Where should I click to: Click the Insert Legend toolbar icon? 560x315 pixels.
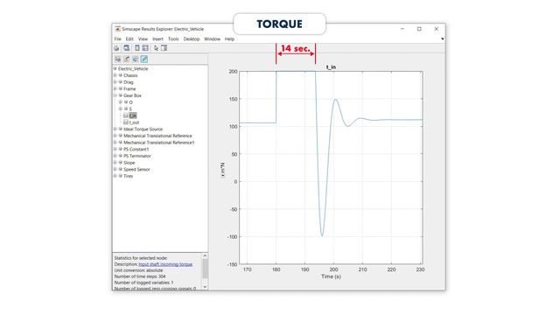point(145,48)
